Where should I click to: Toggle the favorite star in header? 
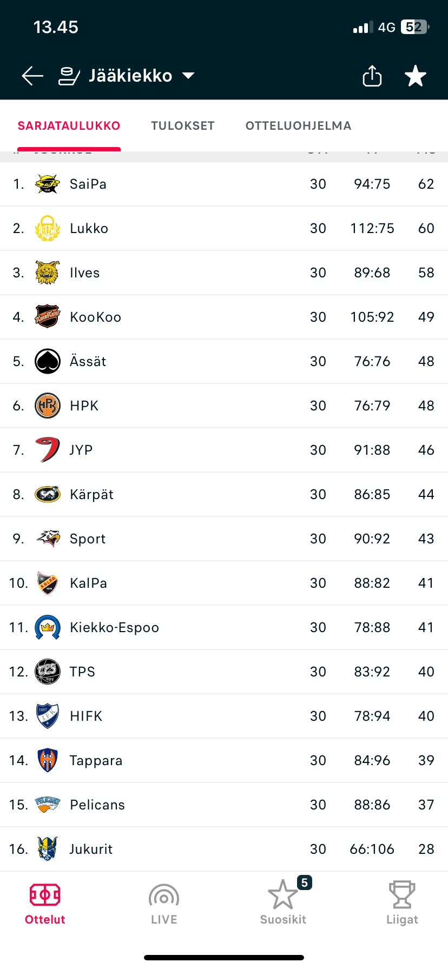tap(415, 76)
